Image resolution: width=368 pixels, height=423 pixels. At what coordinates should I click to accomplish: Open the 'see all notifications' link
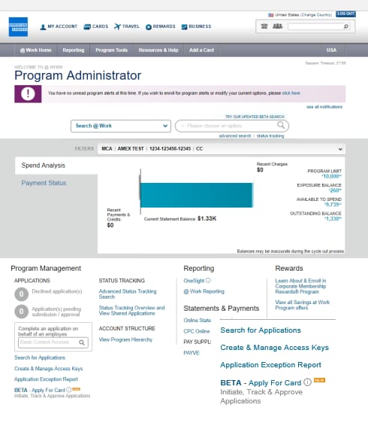(324, 107)
